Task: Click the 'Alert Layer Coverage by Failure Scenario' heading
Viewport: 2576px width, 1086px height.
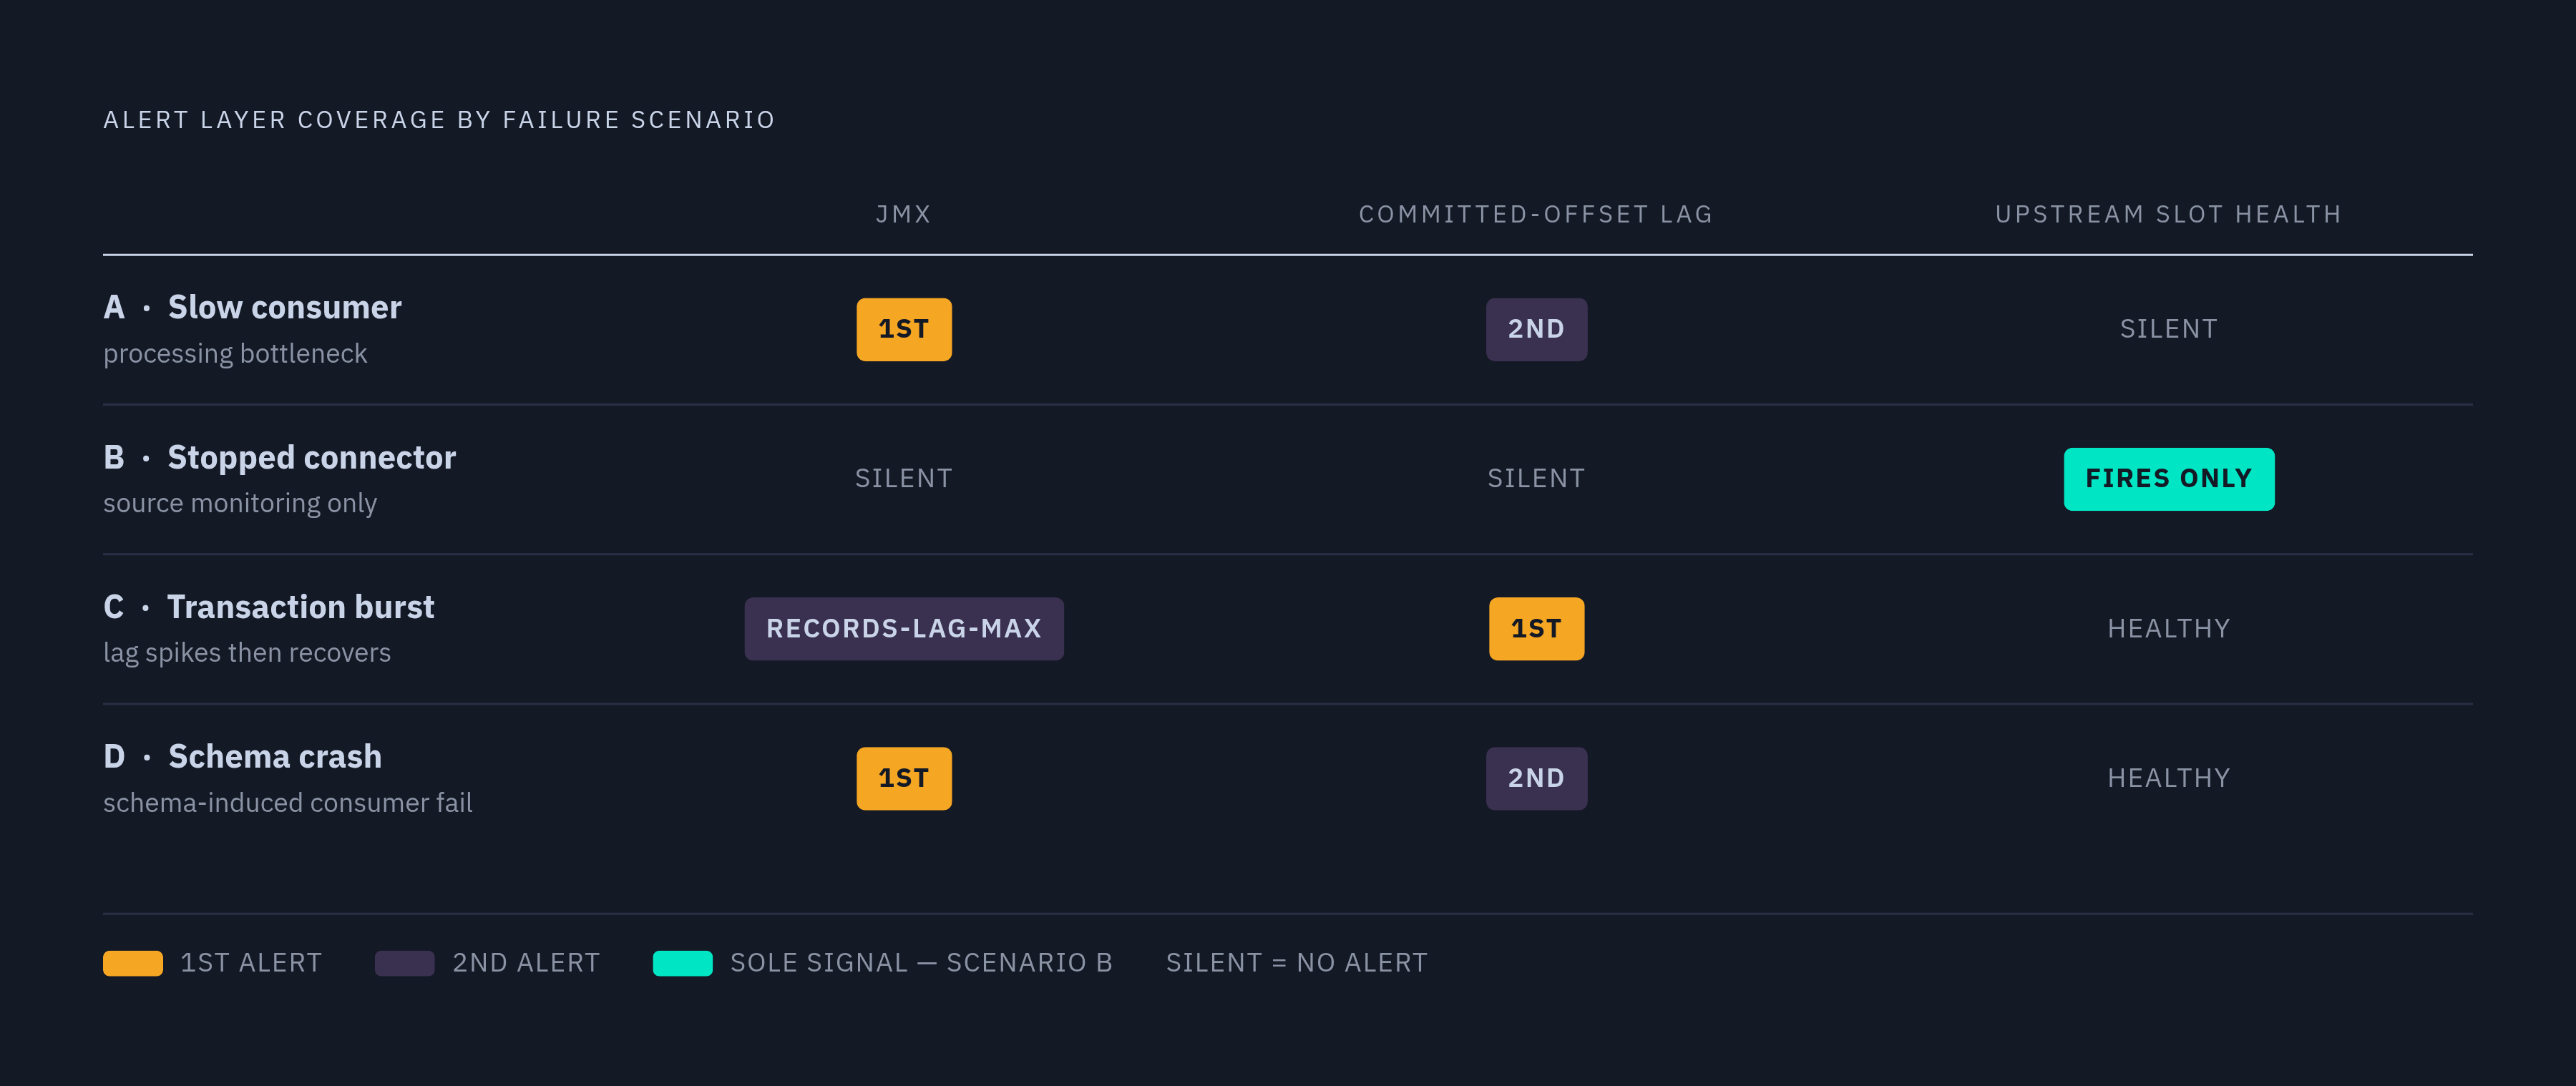Action: tap(439, 120)
